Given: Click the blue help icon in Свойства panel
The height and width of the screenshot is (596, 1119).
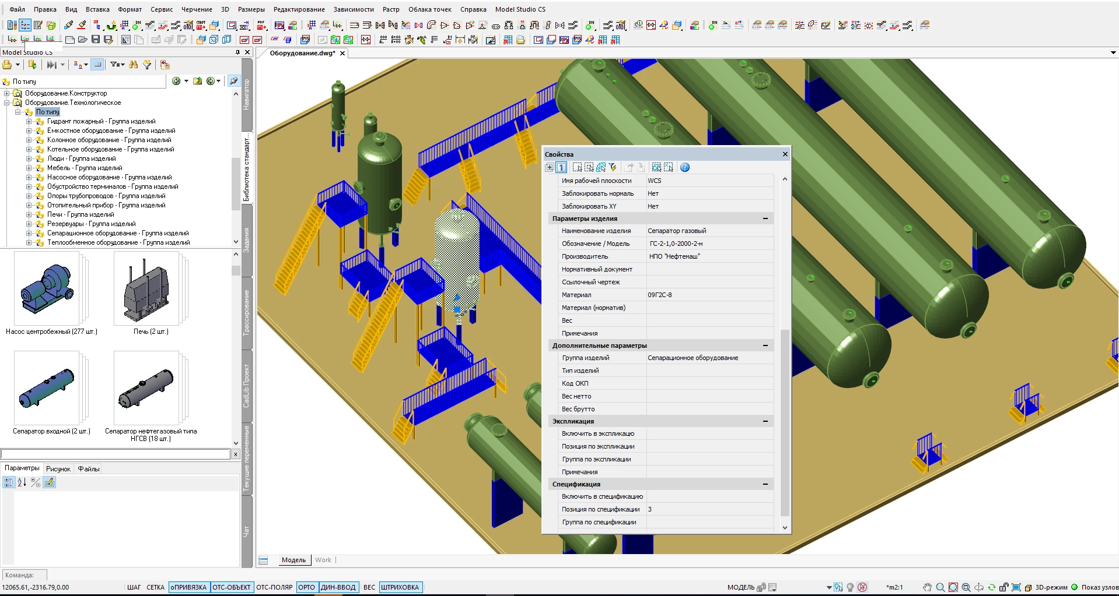Looking at the screenshot, I should [685, 168].
